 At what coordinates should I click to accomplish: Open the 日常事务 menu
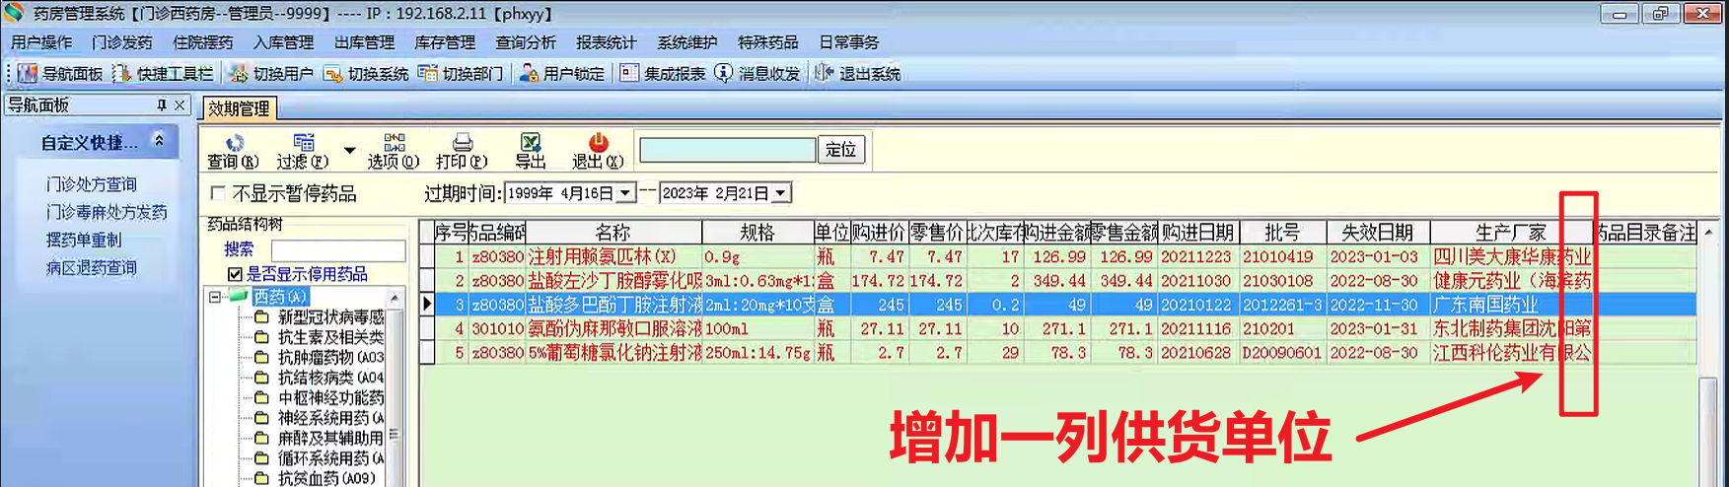coord(849,42)
